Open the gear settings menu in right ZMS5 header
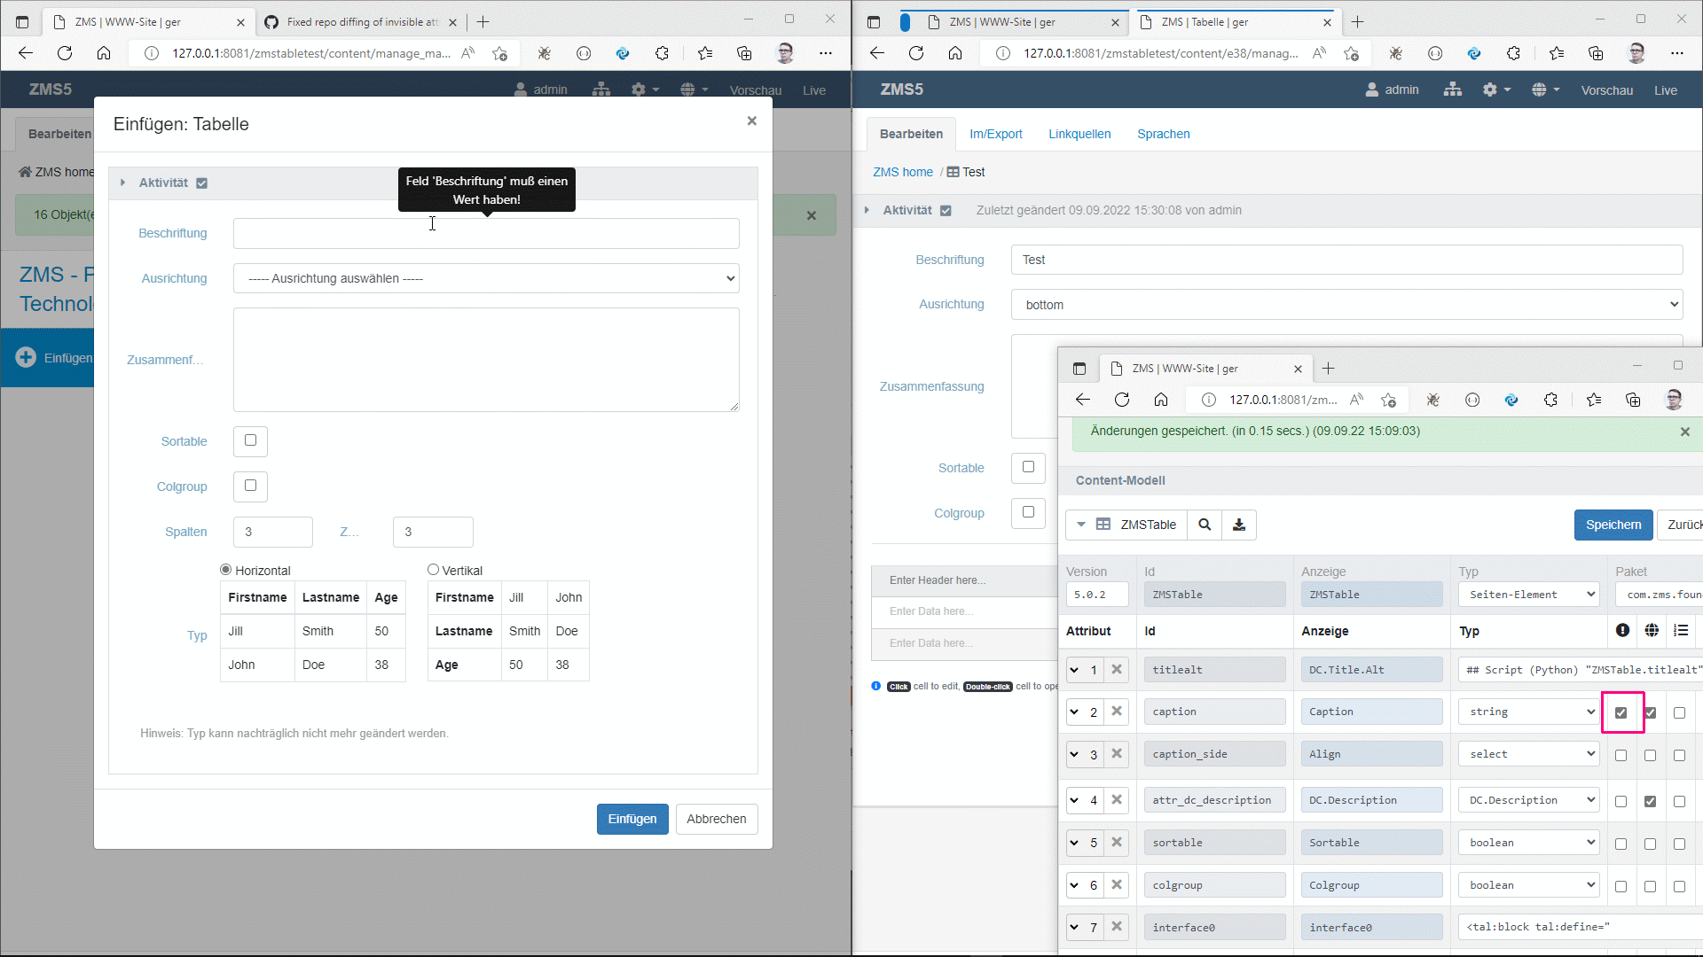This screenshot has height=957, width=1703. pos(1495,89)
